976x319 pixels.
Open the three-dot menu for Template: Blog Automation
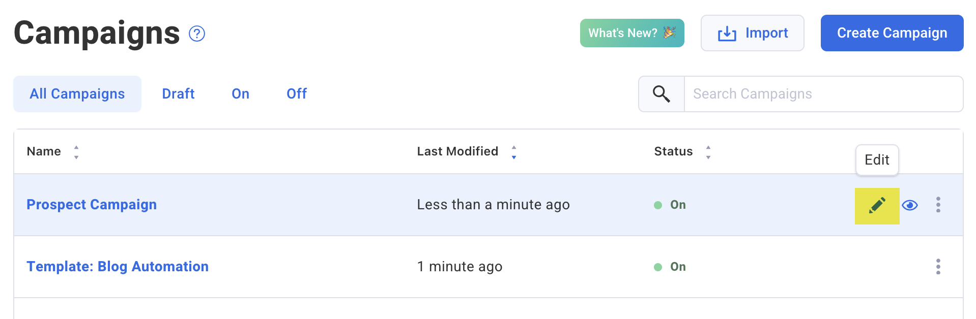click(x=938, y=267)
